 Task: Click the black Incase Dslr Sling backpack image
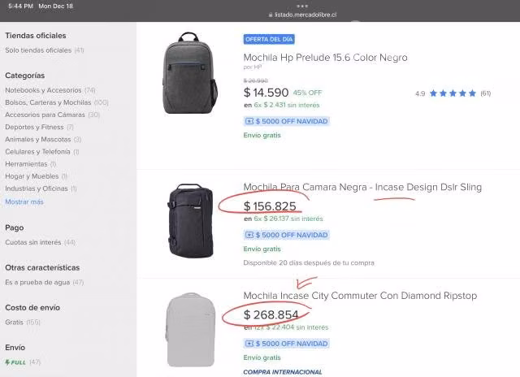(x=191, y=220)
